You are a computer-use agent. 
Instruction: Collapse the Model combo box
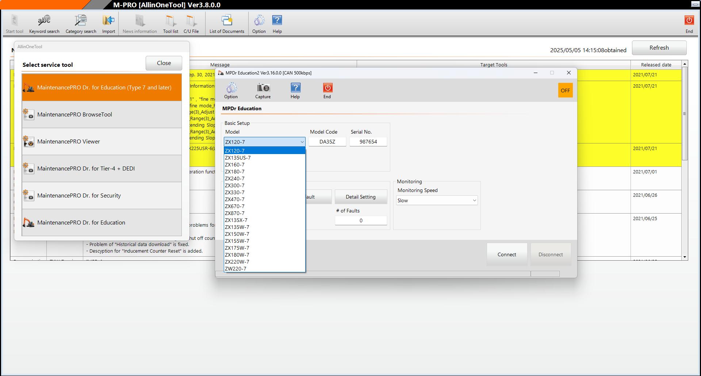[302, 142]
